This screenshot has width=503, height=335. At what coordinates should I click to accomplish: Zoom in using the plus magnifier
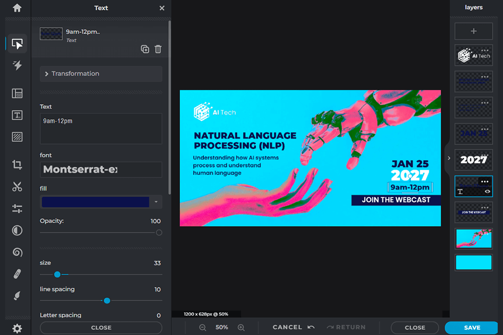click(x=241, y=327)
